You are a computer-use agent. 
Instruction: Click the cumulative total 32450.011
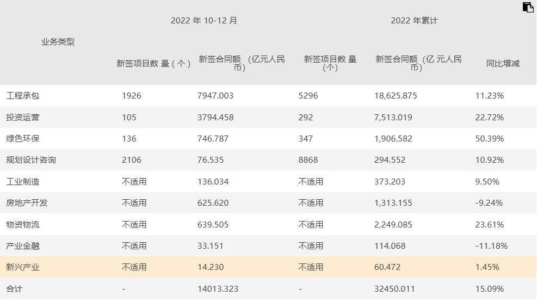tap(395, 289)
